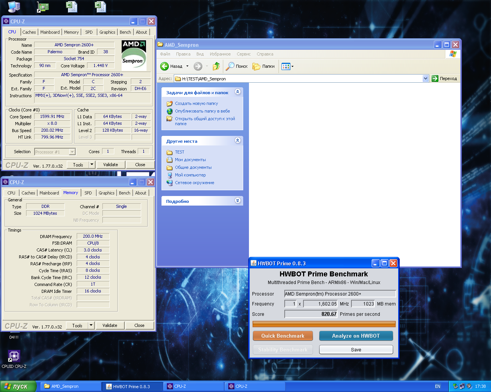The height and width of the screenshot is (392, 491).
Task: Open Общие документы in side panel
Action: pyautogui.click(x=193, y=167)
